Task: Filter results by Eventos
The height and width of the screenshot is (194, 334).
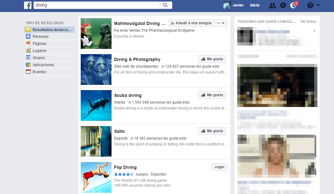Action: pos(49,72)
